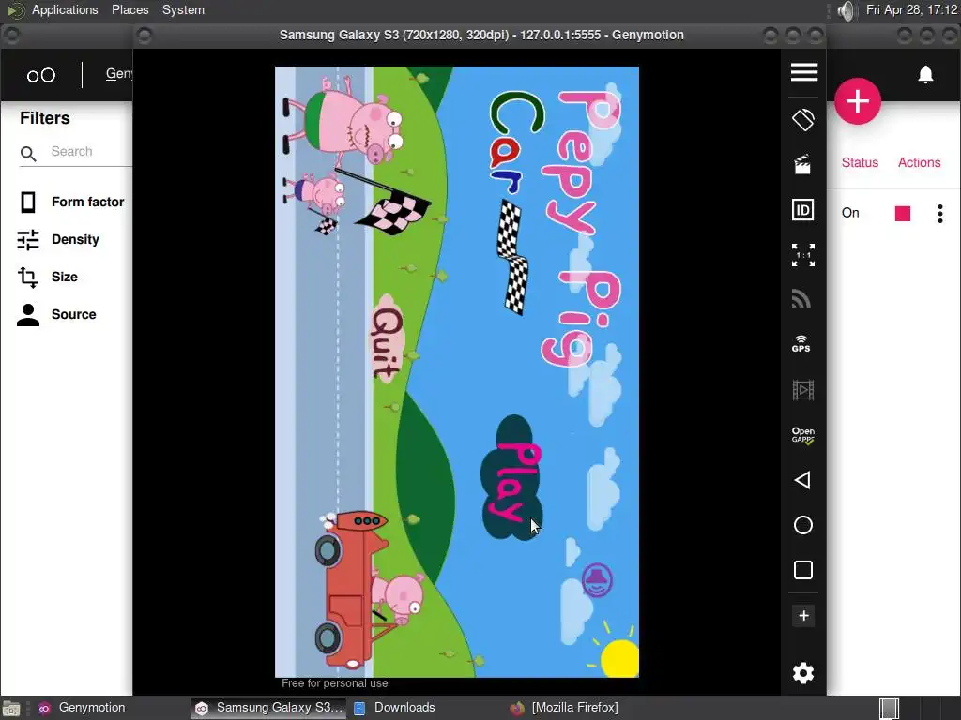Image resolution: width=961 pixels, height=720 pixels.
Task: Open the Genymotion toolbar hamburger menu
Action: pos(803,72)
